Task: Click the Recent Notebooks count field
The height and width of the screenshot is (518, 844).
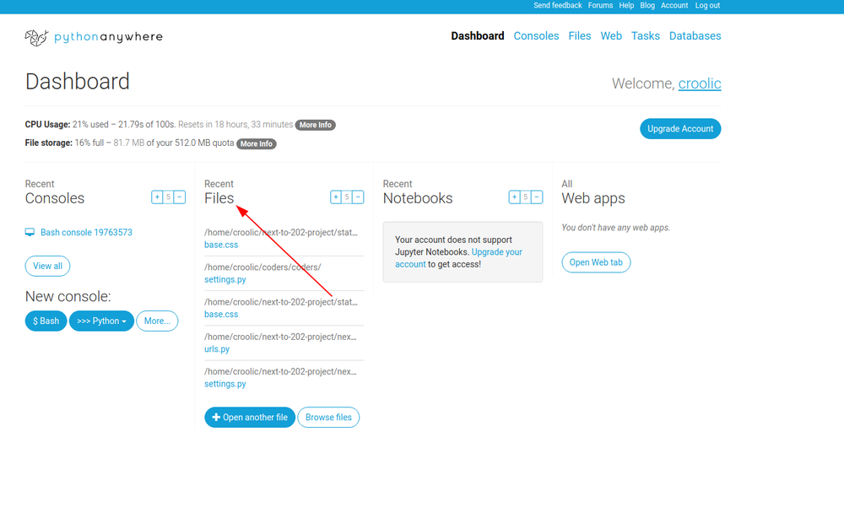Action: [526, 197]
